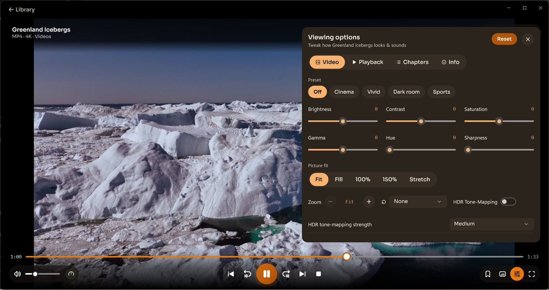Image resolution: width=549 pixels, height=290 pixels.
Task: Choose the Stretch picture fit
Action: click(420, 179)
